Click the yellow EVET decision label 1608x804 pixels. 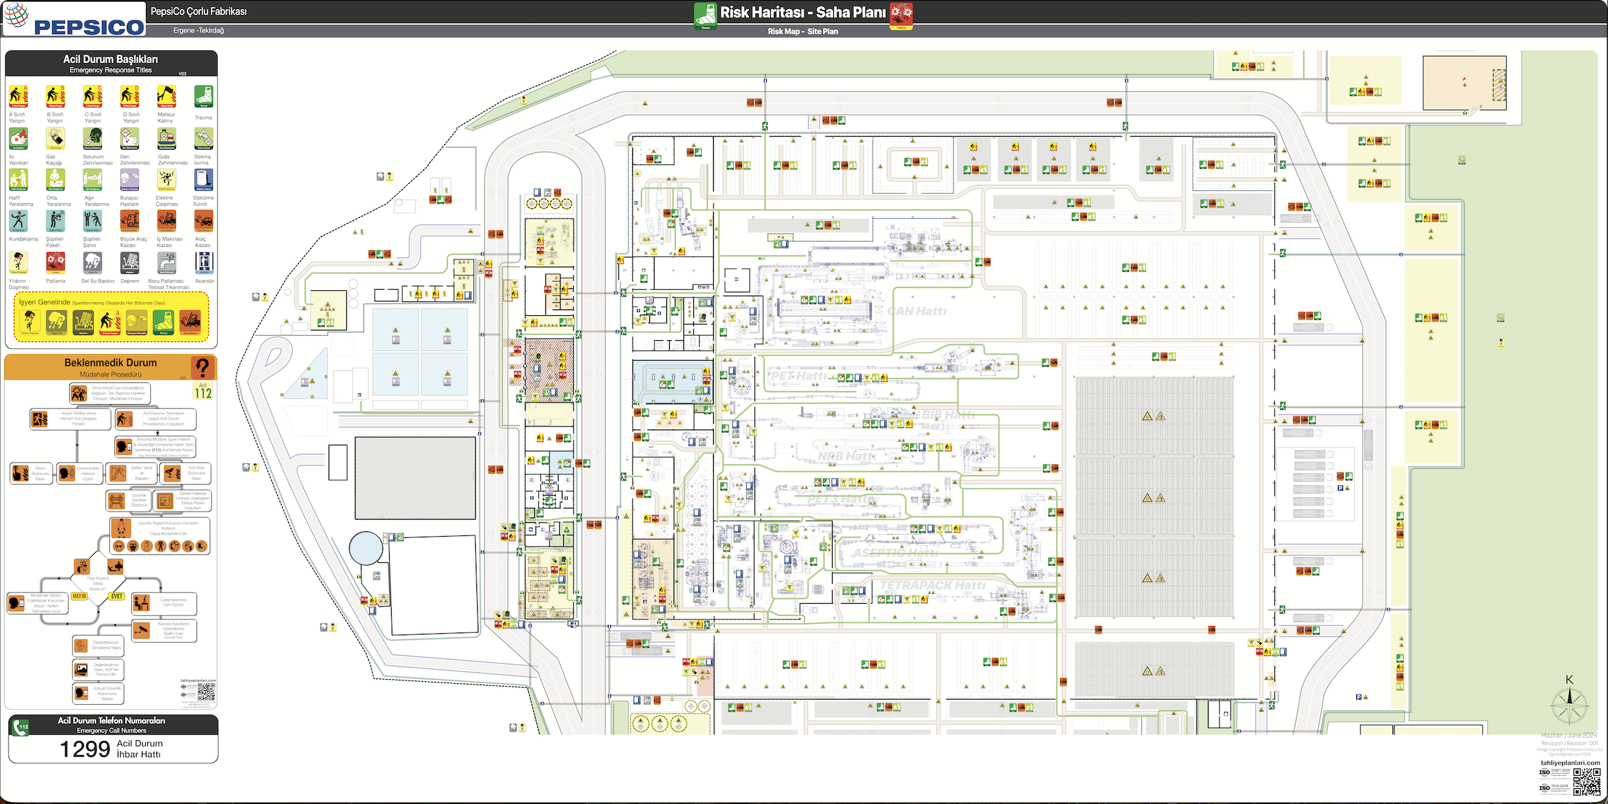point(117,596)
